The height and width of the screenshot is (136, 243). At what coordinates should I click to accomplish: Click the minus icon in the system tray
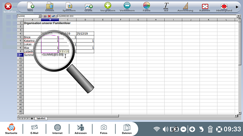[x=183, y=129]
